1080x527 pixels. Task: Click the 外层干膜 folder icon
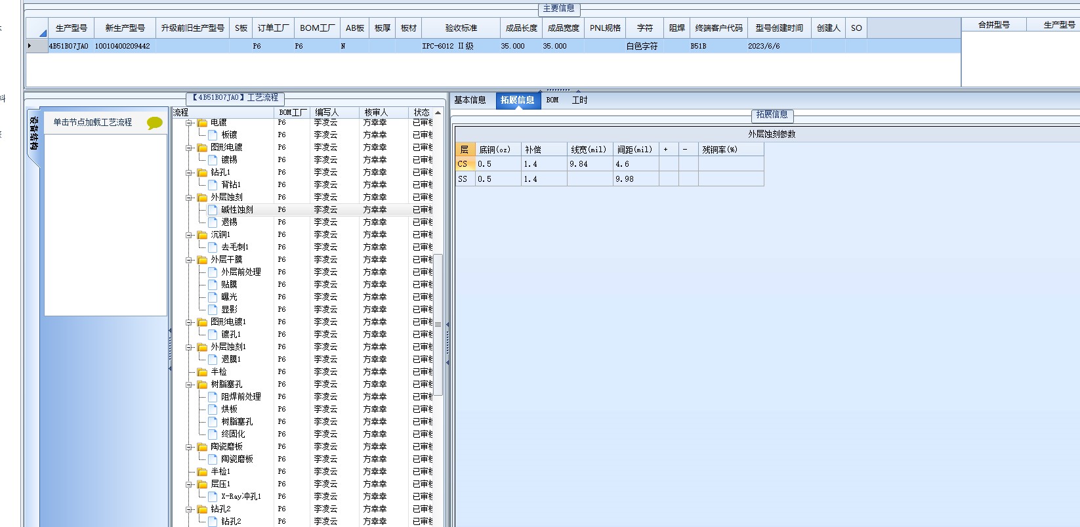click(203, 260)
